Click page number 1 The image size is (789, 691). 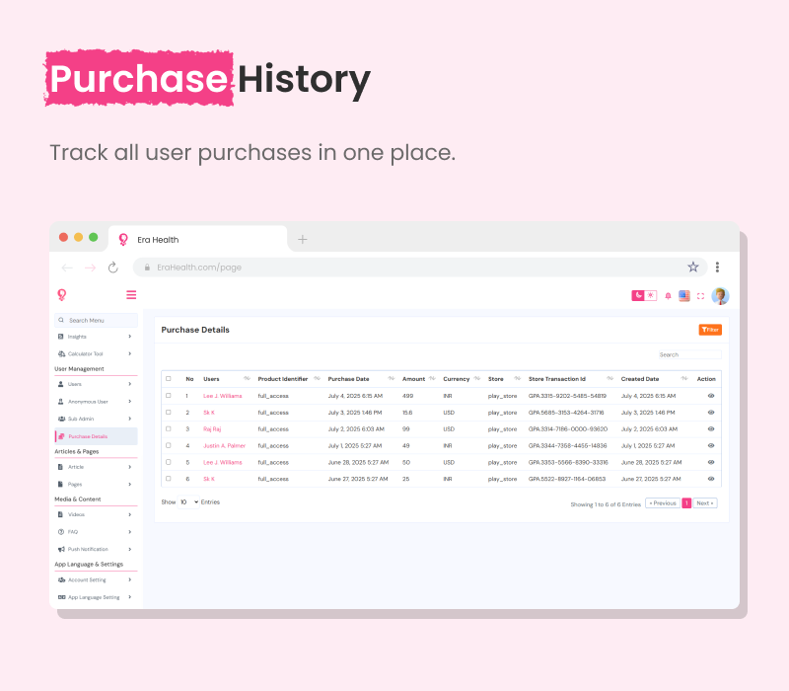point(686,503)
